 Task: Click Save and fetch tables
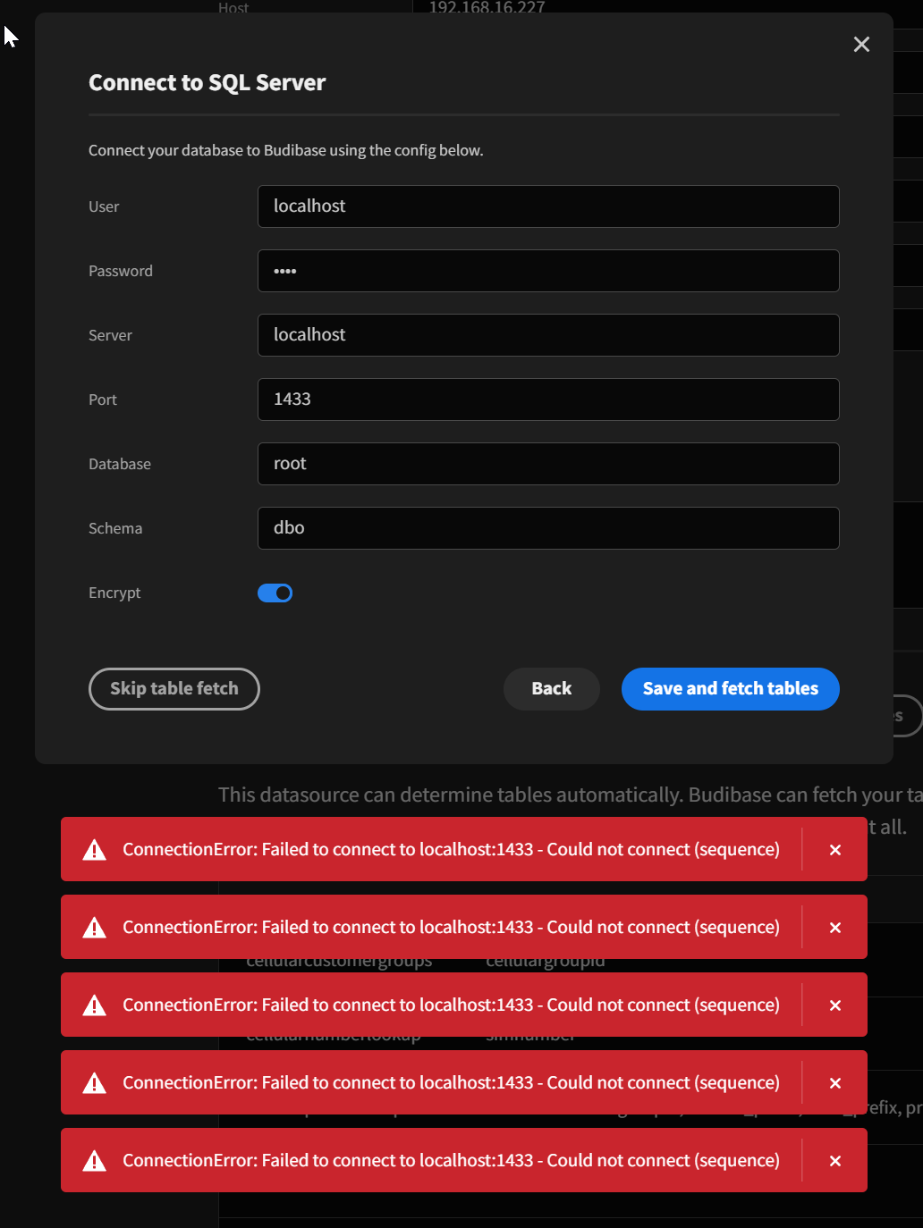click(730, 688)
